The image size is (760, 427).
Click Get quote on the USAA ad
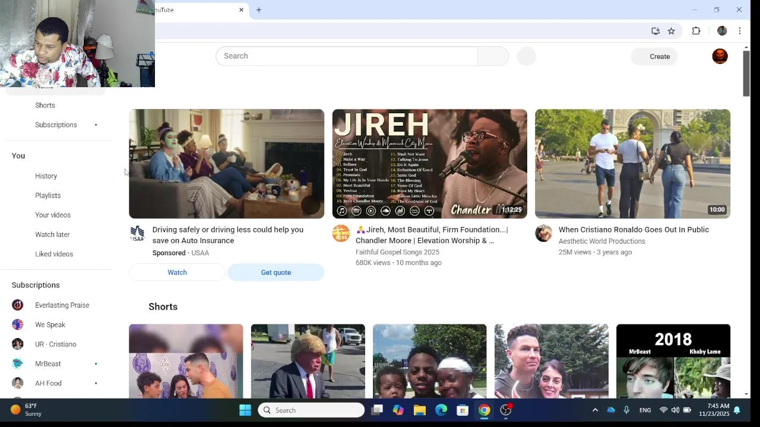pos(276,272)
